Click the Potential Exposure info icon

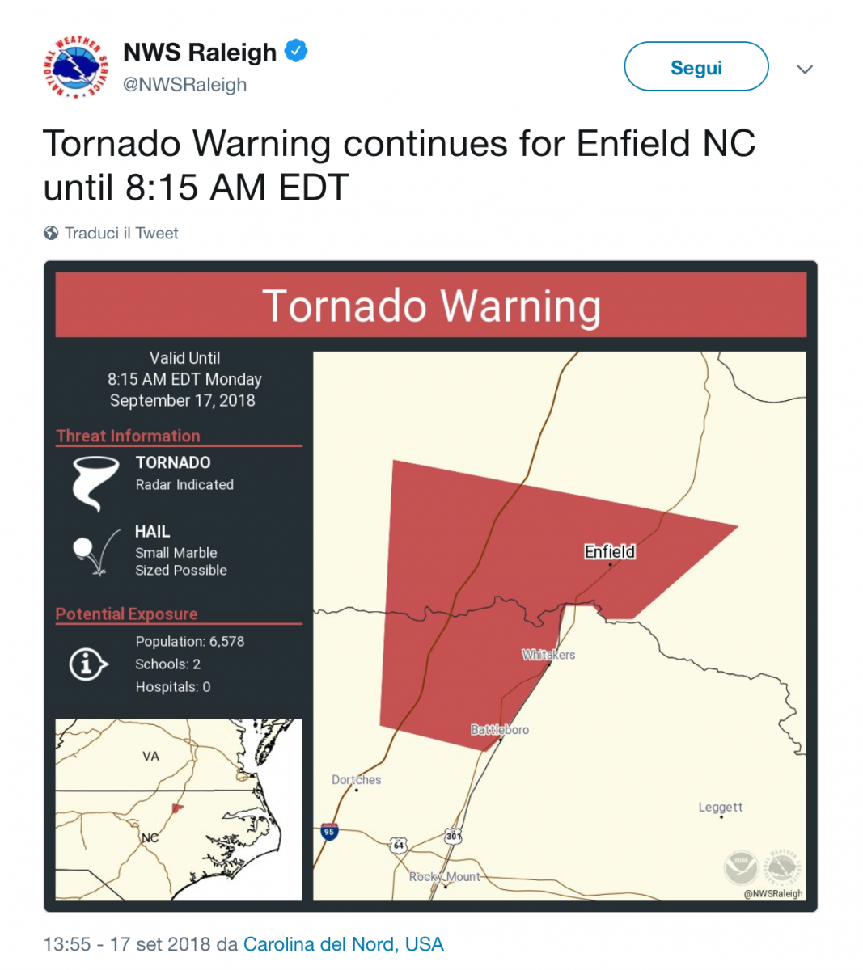88,664
